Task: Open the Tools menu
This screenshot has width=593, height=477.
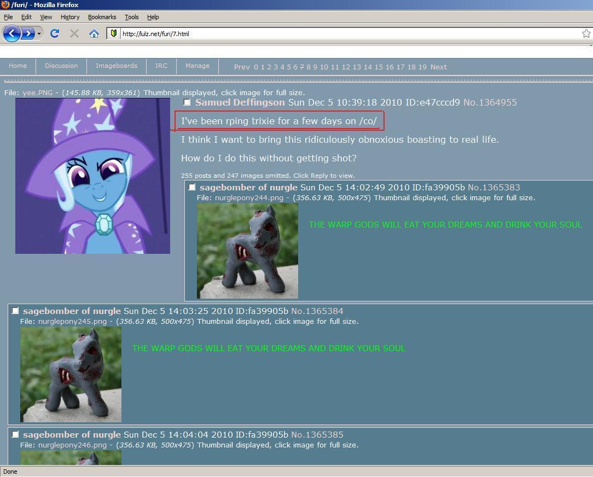Action: click(x=131, y=17)
